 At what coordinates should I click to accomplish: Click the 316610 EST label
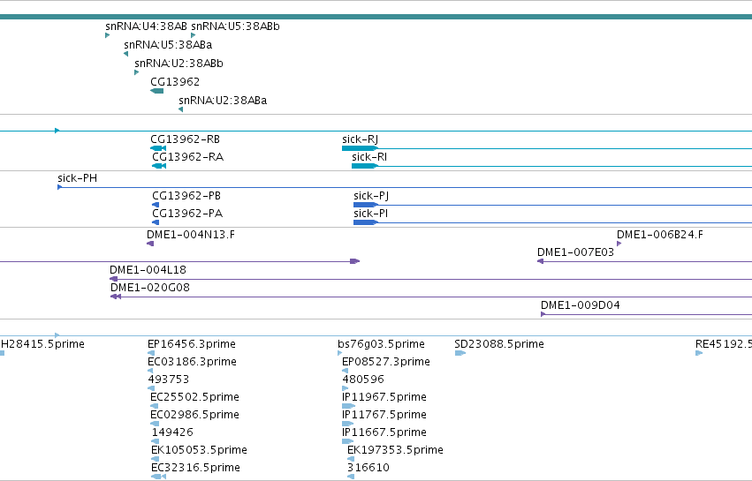(x=368, y=468)
